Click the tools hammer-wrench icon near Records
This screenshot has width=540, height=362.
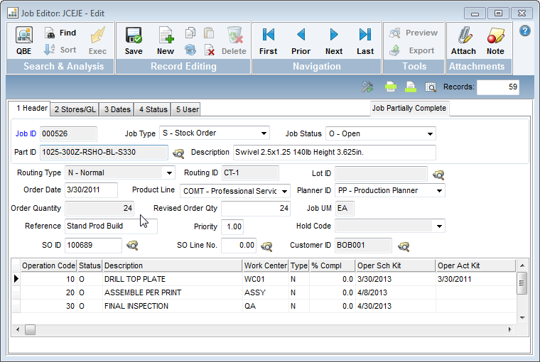click(367, 87)
